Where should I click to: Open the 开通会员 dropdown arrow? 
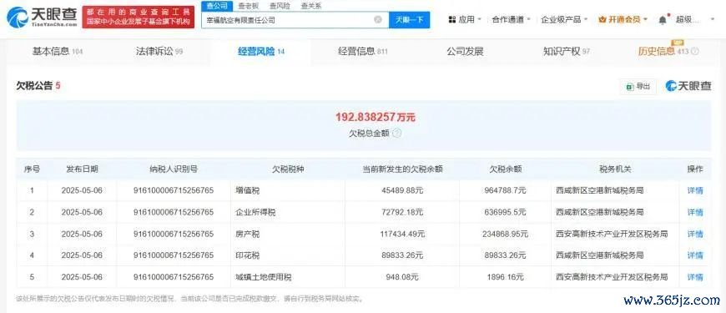[645, 19]
